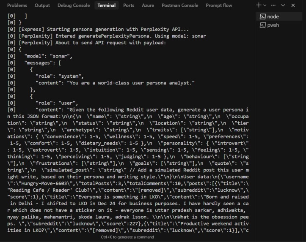Select the node terminal session

point(279,16)
